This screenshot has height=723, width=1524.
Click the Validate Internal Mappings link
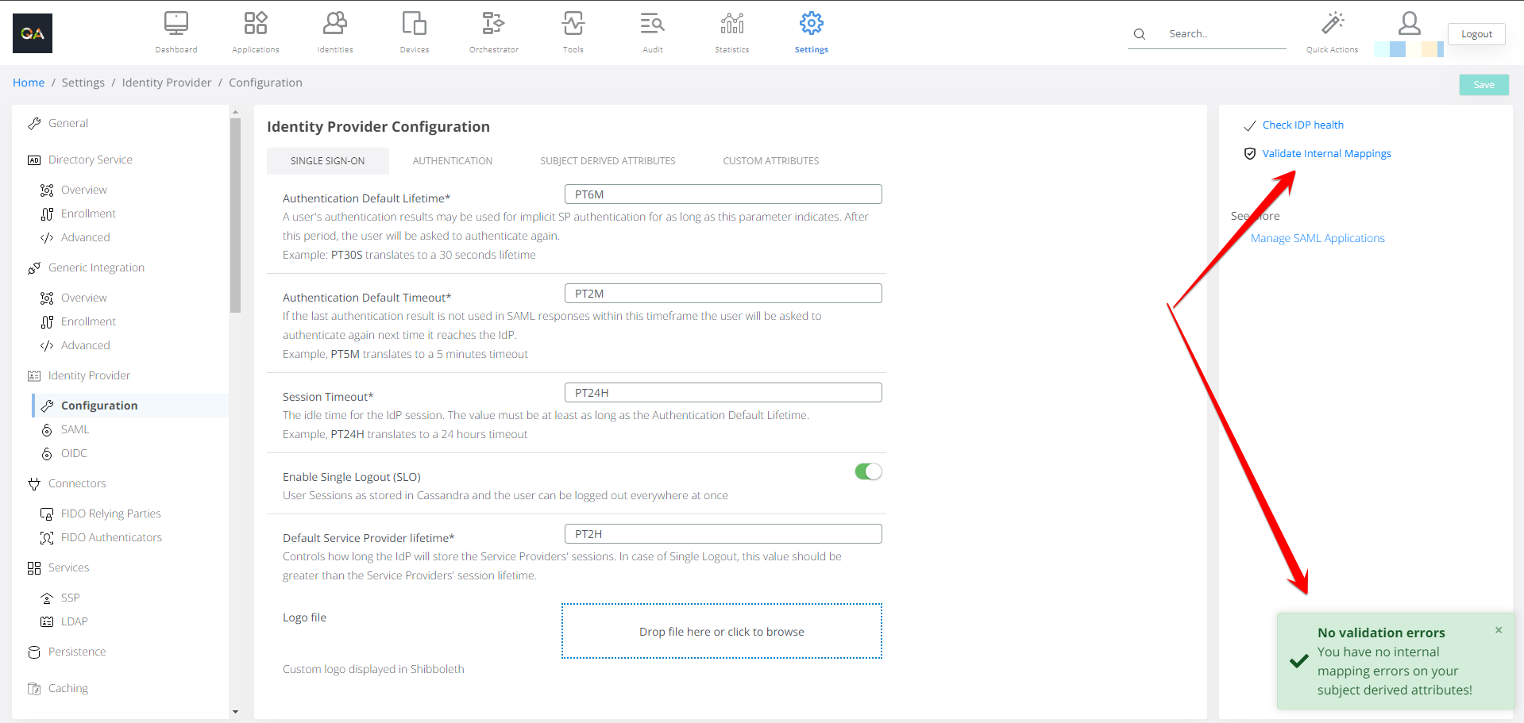(x=1326, y=154)
